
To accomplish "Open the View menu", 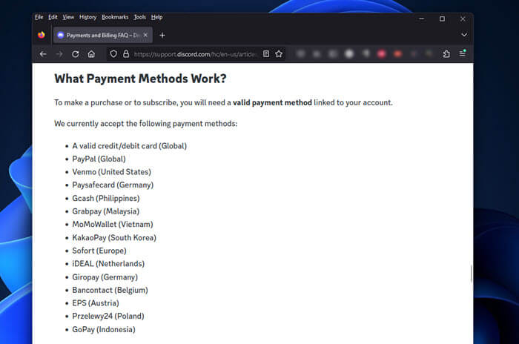I will (x=68, y=17).
